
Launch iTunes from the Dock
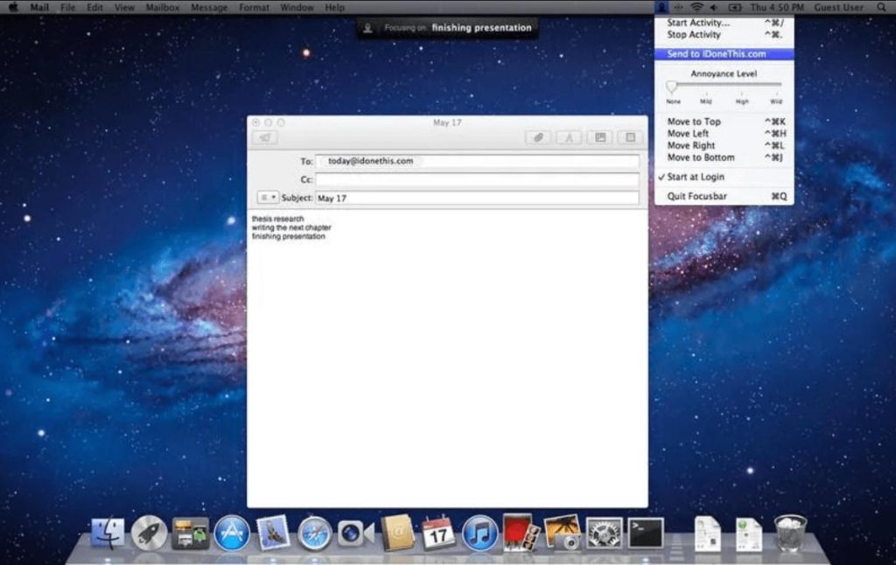(x=479, y=533)
